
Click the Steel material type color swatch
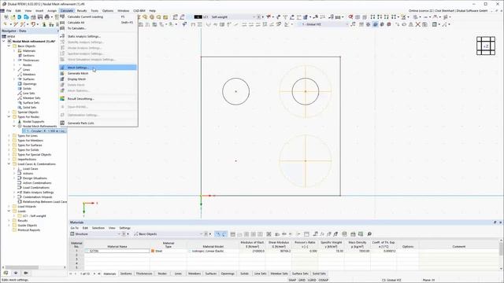pyautogui.click(x=153, y=251)
